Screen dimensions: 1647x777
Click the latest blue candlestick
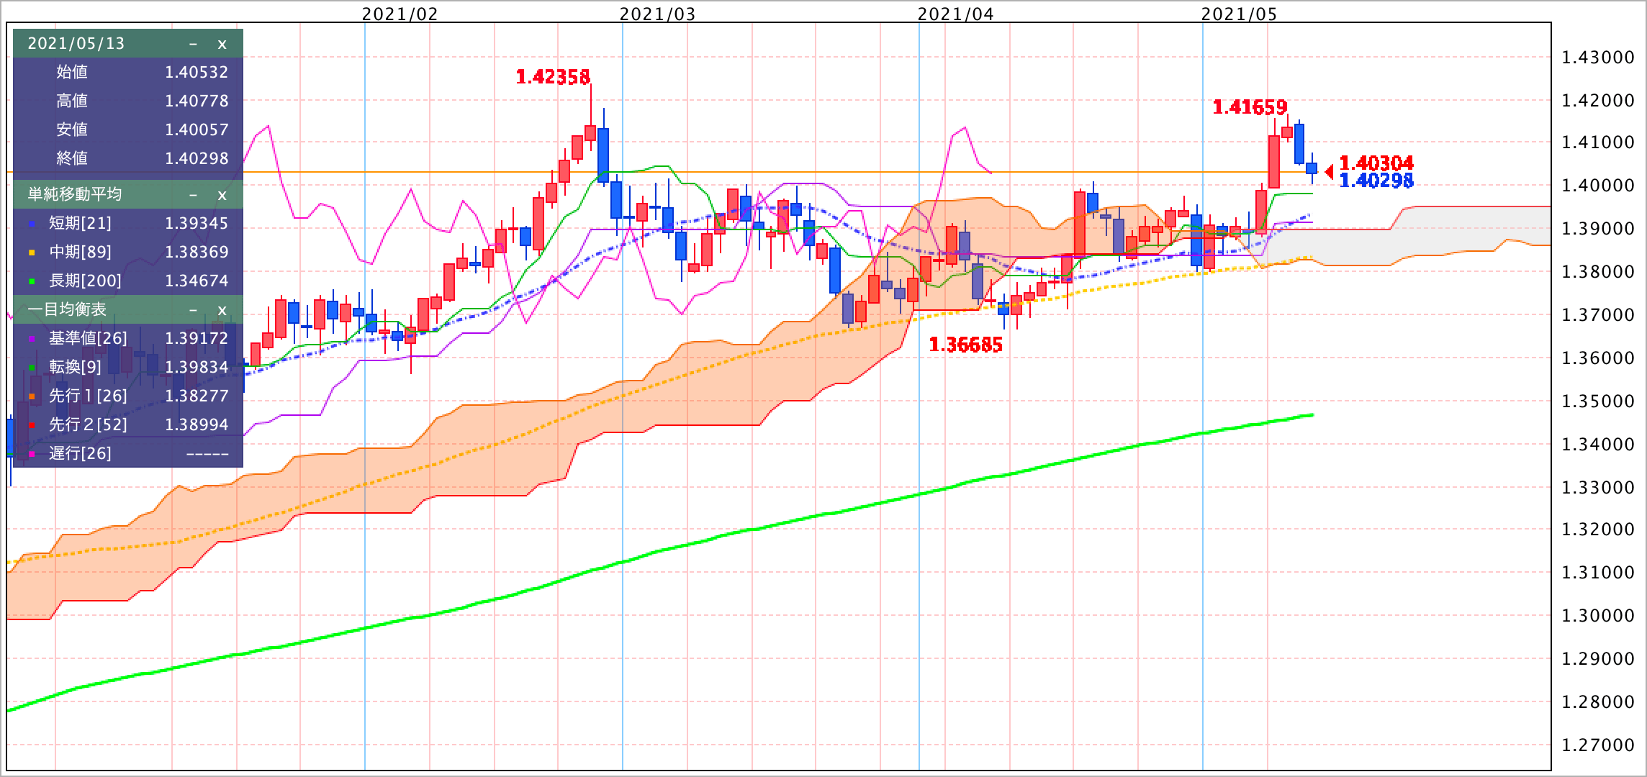pos(1312,168)
